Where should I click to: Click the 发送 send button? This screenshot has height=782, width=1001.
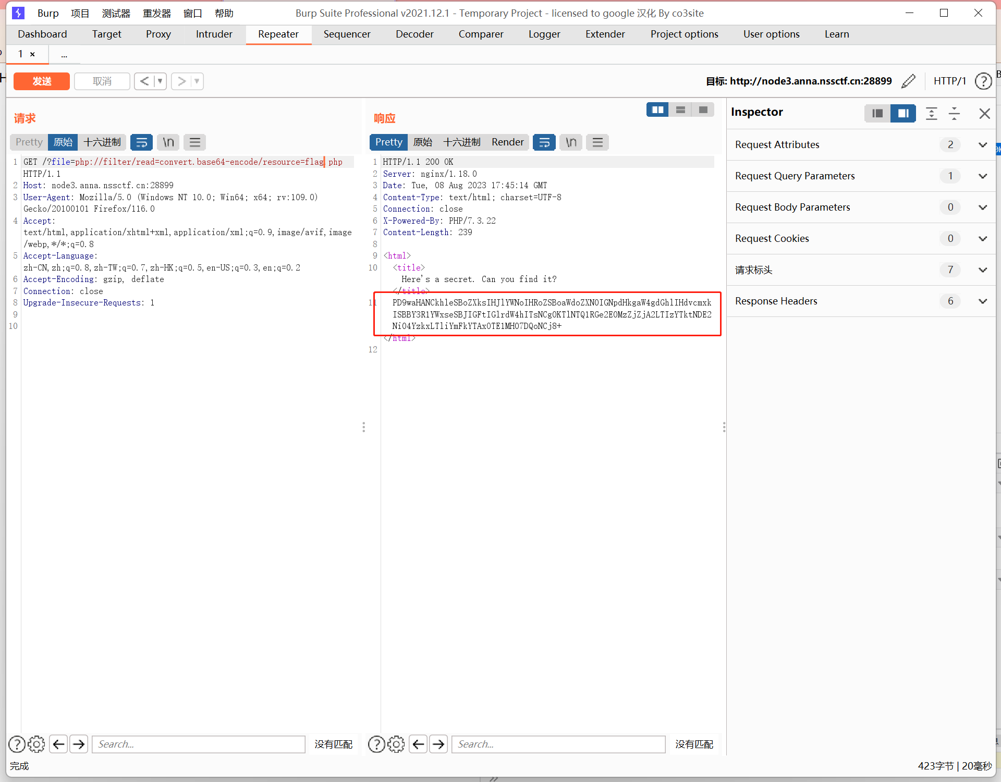click(42, 81)
